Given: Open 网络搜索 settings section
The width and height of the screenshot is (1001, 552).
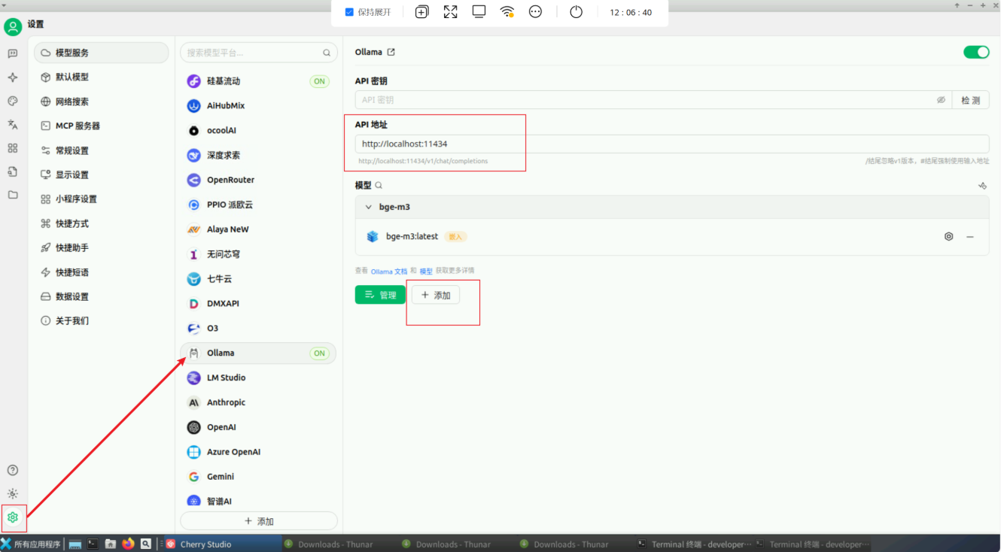Looking at the screenshot, I should coord(101,102).
